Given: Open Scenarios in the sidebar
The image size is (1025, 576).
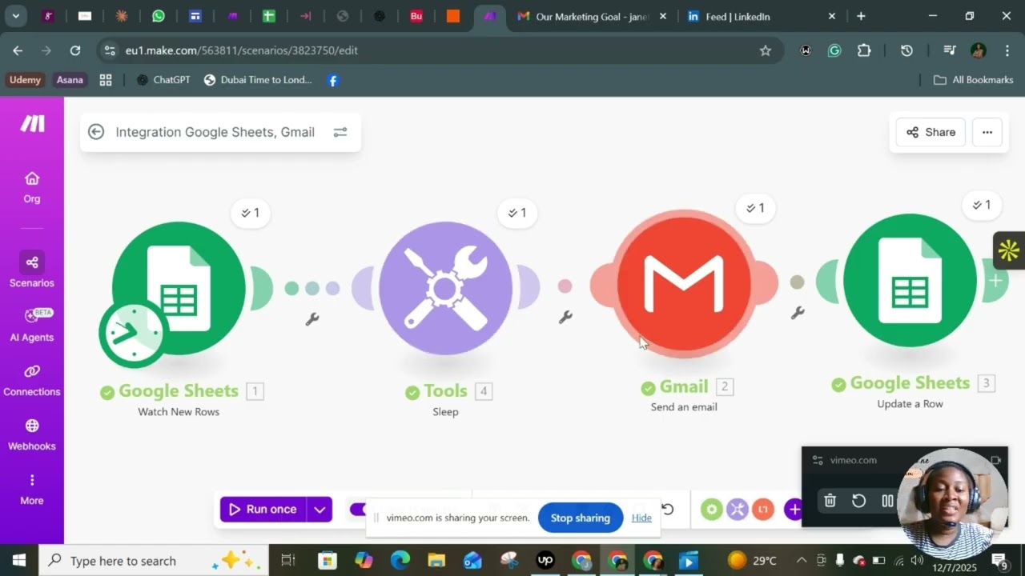Looking at the screenshot, I should pos(32,270).
